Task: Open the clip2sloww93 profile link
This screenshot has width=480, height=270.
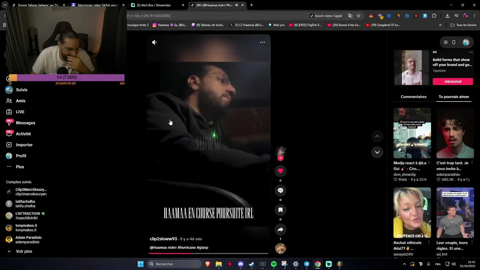Action: point(163,239)
